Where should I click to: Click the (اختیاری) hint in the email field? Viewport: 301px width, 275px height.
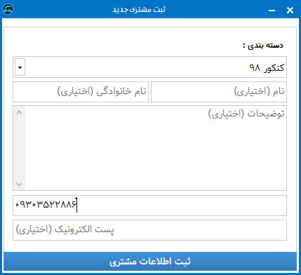coord(34,230)
